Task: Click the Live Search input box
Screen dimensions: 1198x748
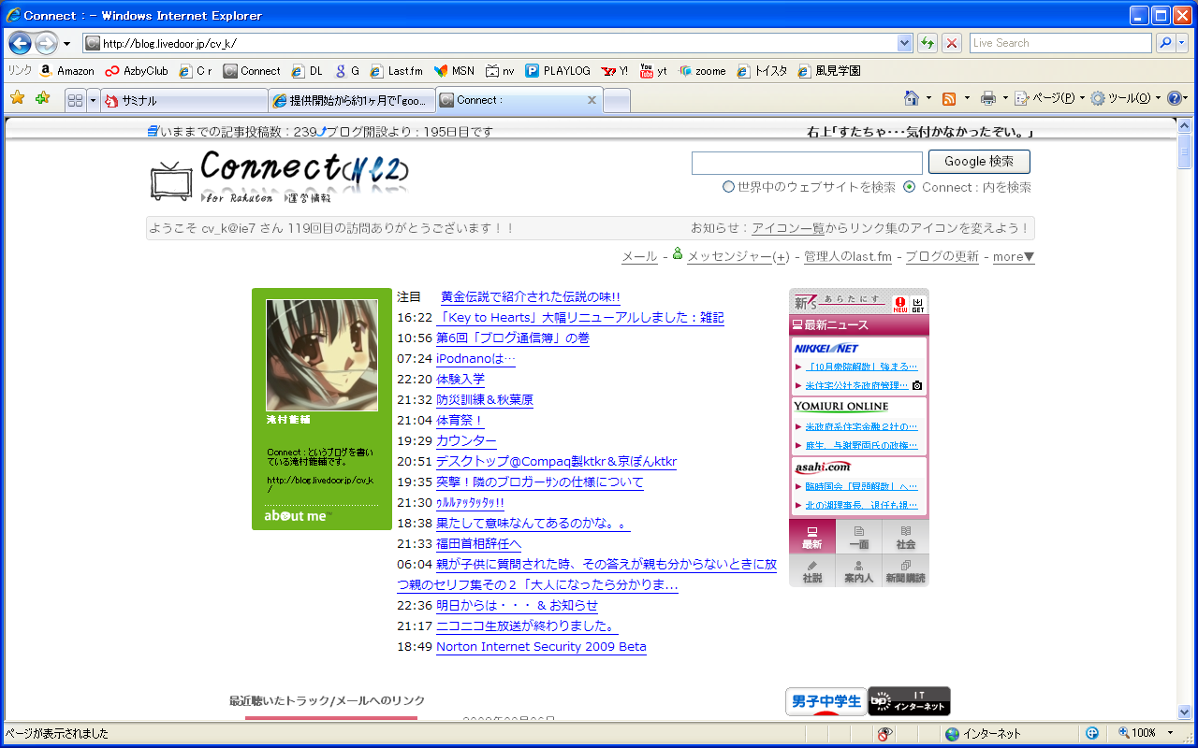Action: (x=1060, y=43)
